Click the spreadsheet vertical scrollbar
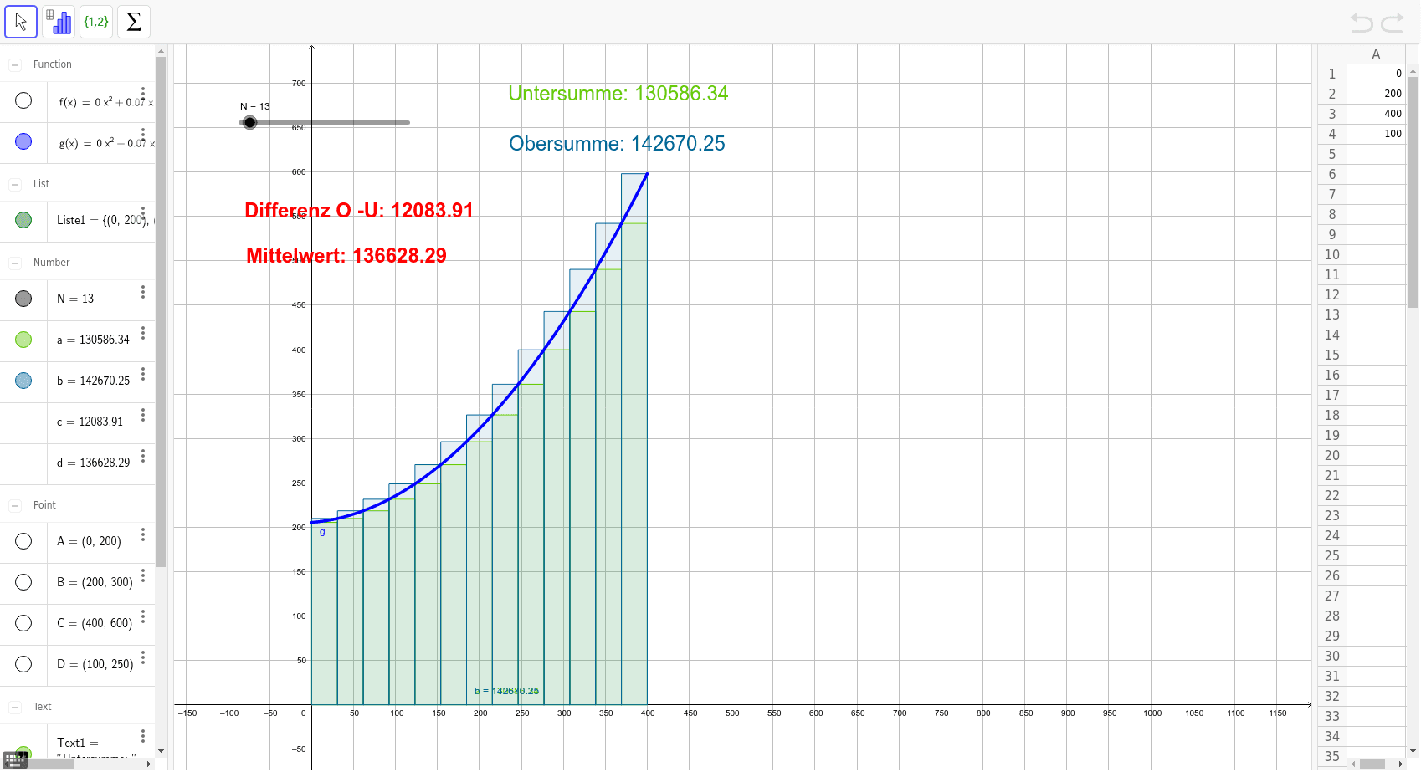The image size is (1421, 772). tap(1413, 192)
